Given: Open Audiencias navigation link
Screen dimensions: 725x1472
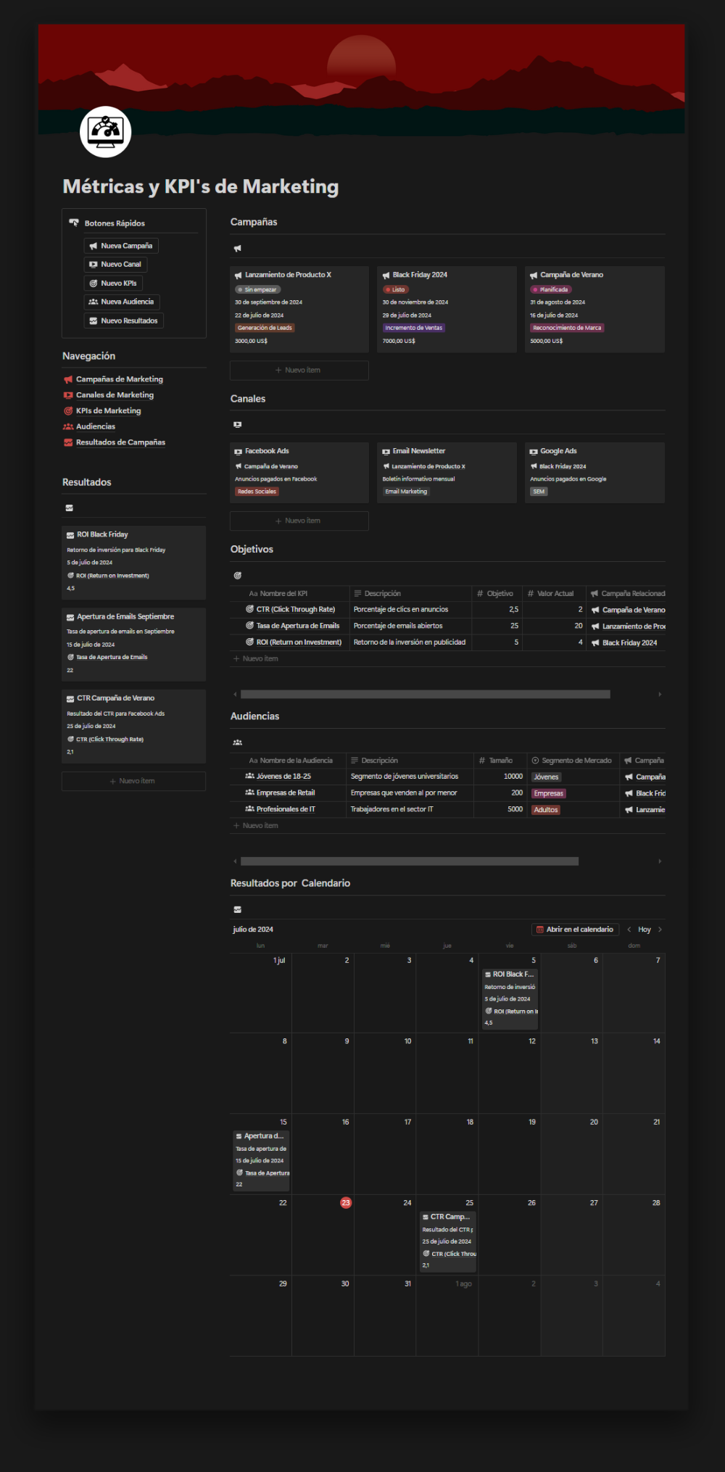Looking at the screenshot, I should (x=96, y=426).
